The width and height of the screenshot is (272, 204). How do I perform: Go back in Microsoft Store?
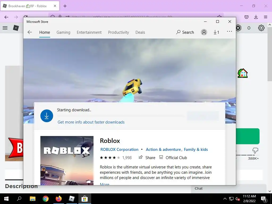click(30, 32)
